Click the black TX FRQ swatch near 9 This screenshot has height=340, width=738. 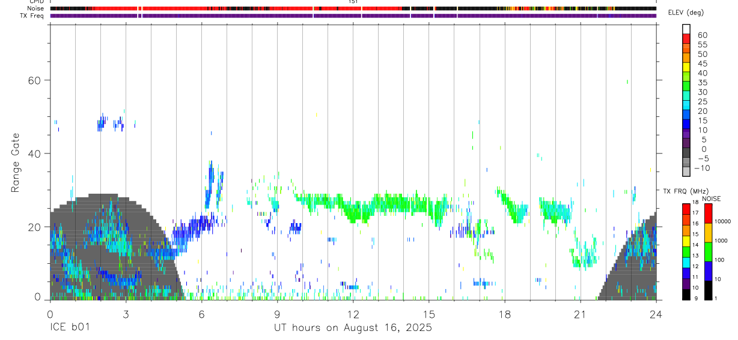tap(686, 294)
